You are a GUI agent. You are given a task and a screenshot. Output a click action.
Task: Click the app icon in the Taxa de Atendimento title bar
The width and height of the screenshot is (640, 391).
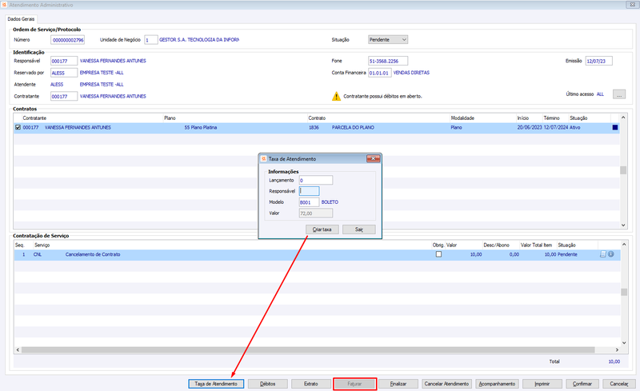click(x=264, y=159)
